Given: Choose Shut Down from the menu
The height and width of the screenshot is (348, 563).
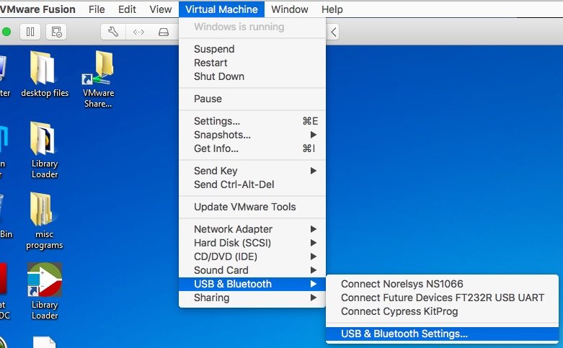Looking at the screenshot, I should click(252, 76).
